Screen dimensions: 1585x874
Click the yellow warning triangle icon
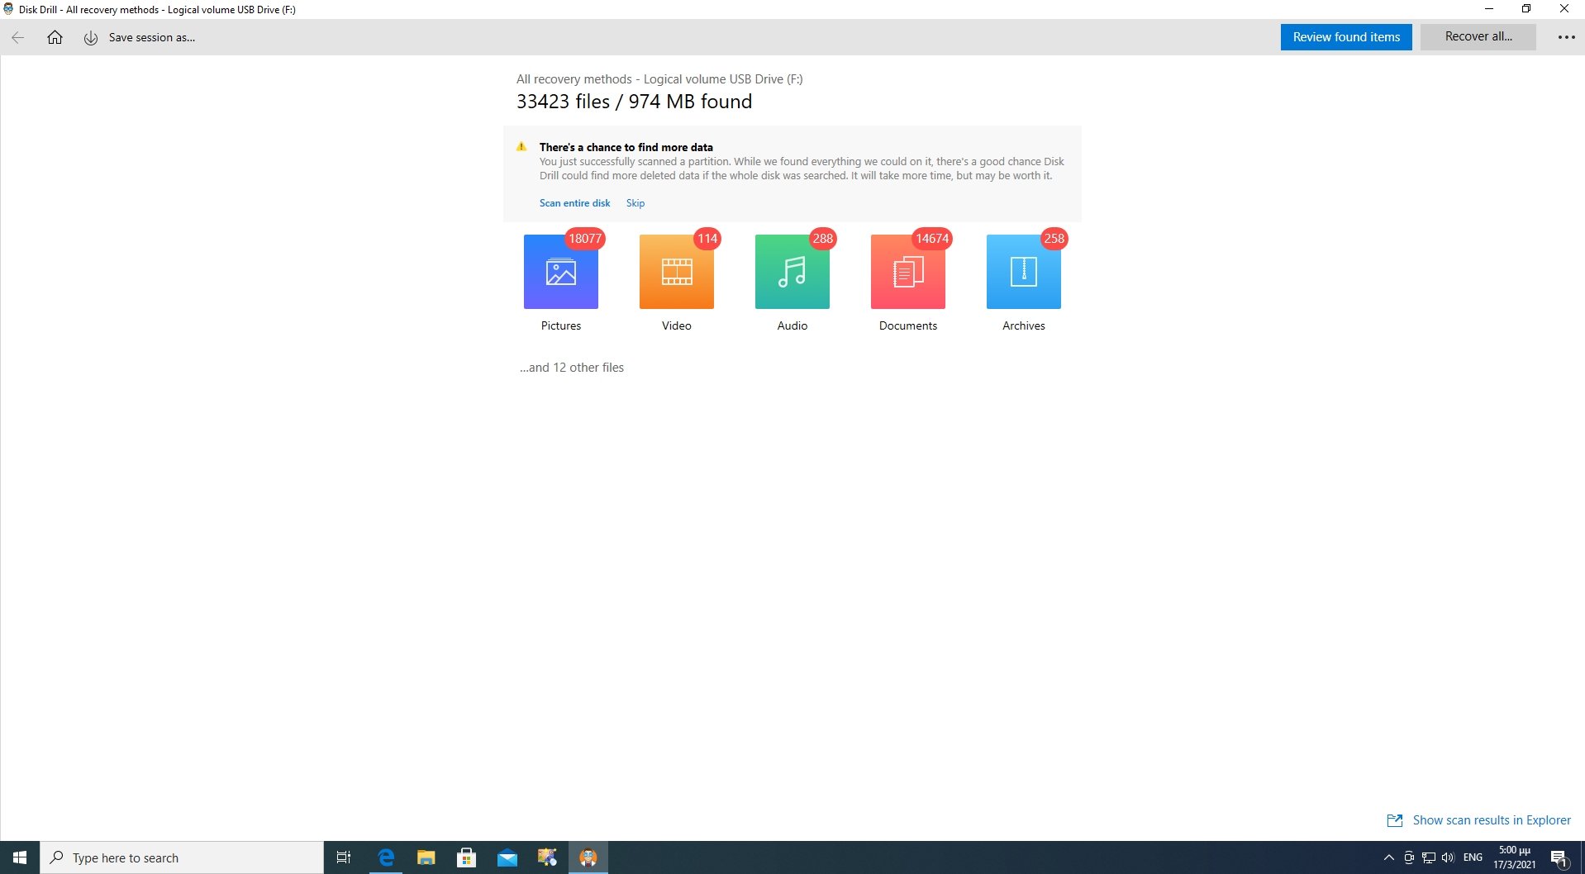click(521, 147)
